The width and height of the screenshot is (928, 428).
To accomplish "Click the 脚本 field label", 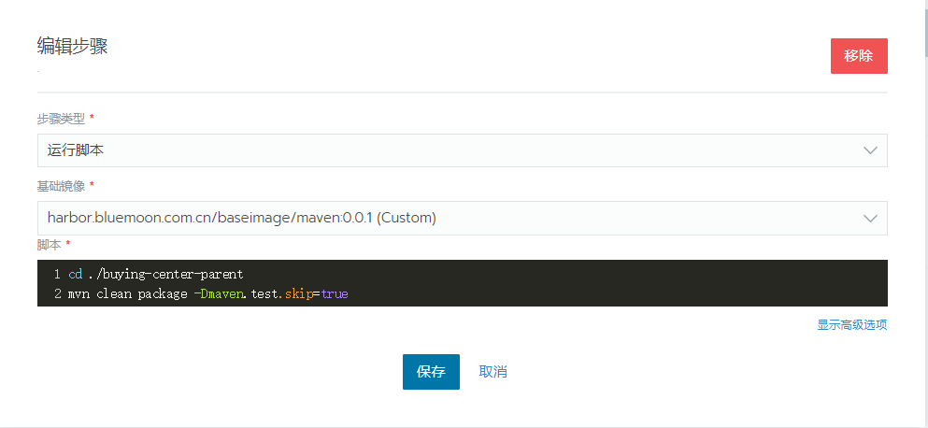I will [49, 245].
